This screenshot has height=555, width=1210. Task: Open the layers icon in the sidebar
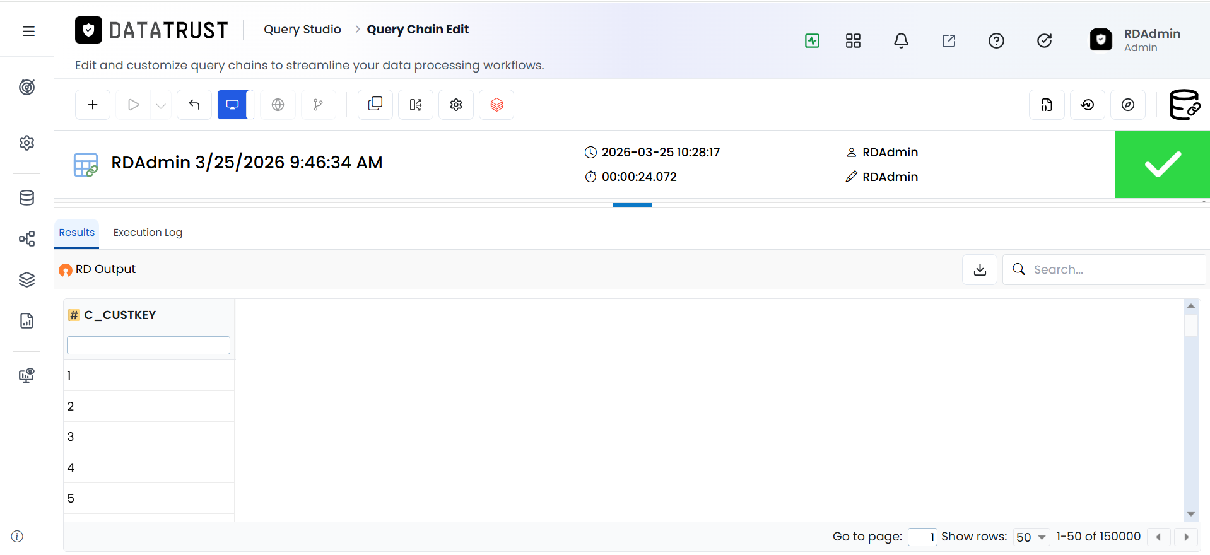(x=26, y=279)
